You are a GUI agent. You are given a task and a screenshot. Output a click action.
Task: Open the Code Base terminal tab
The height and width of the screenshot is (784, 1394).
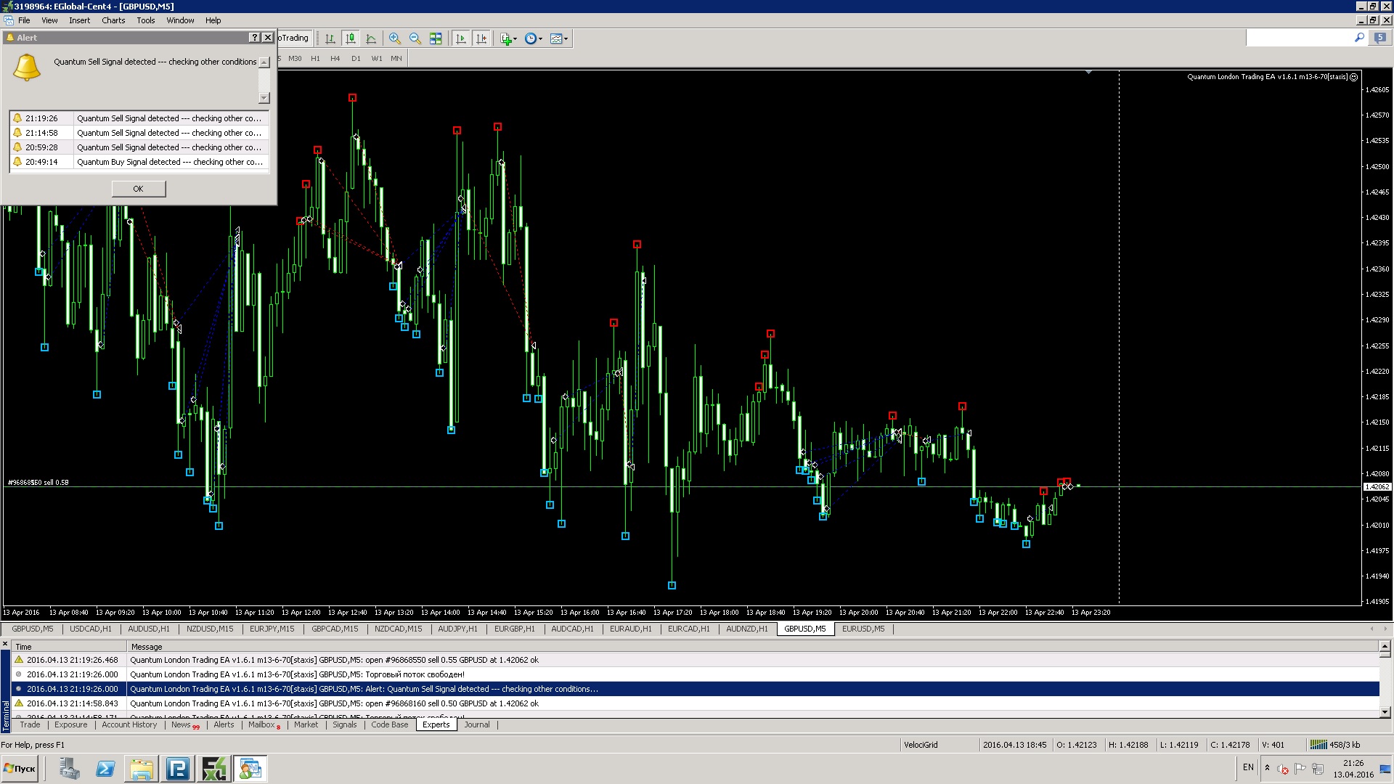click(390, 724)
